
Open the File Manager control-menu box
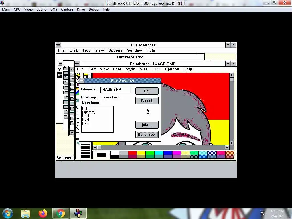pos(58,45)
